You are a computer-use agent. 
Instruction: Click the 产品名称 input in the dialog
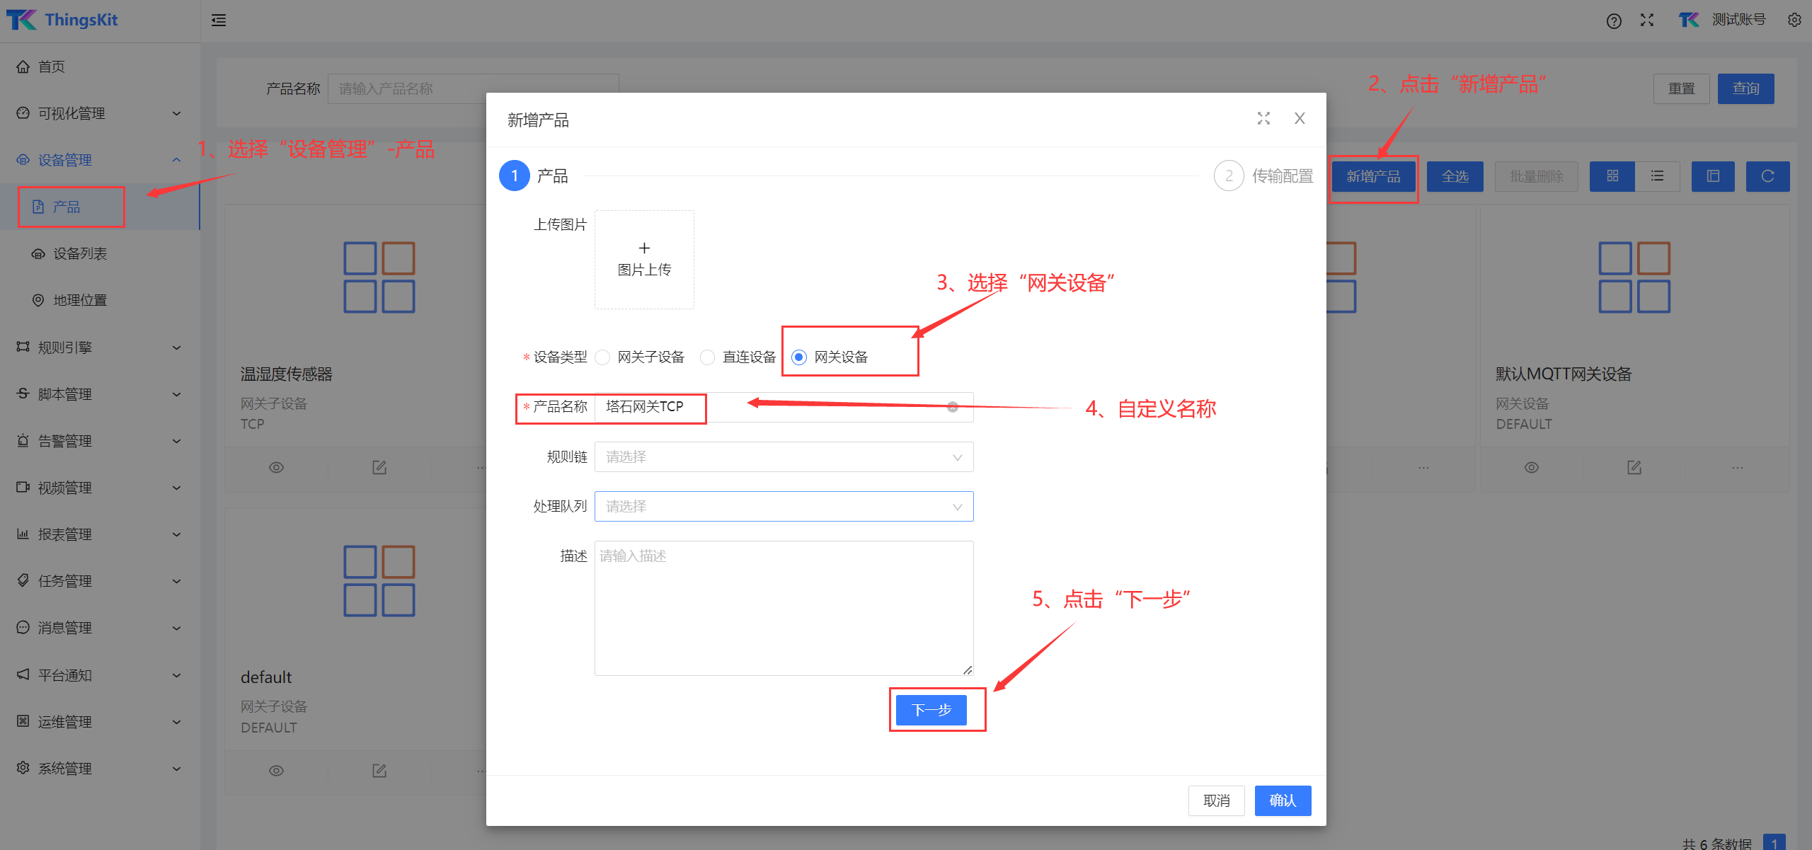[x=784, y=407]
